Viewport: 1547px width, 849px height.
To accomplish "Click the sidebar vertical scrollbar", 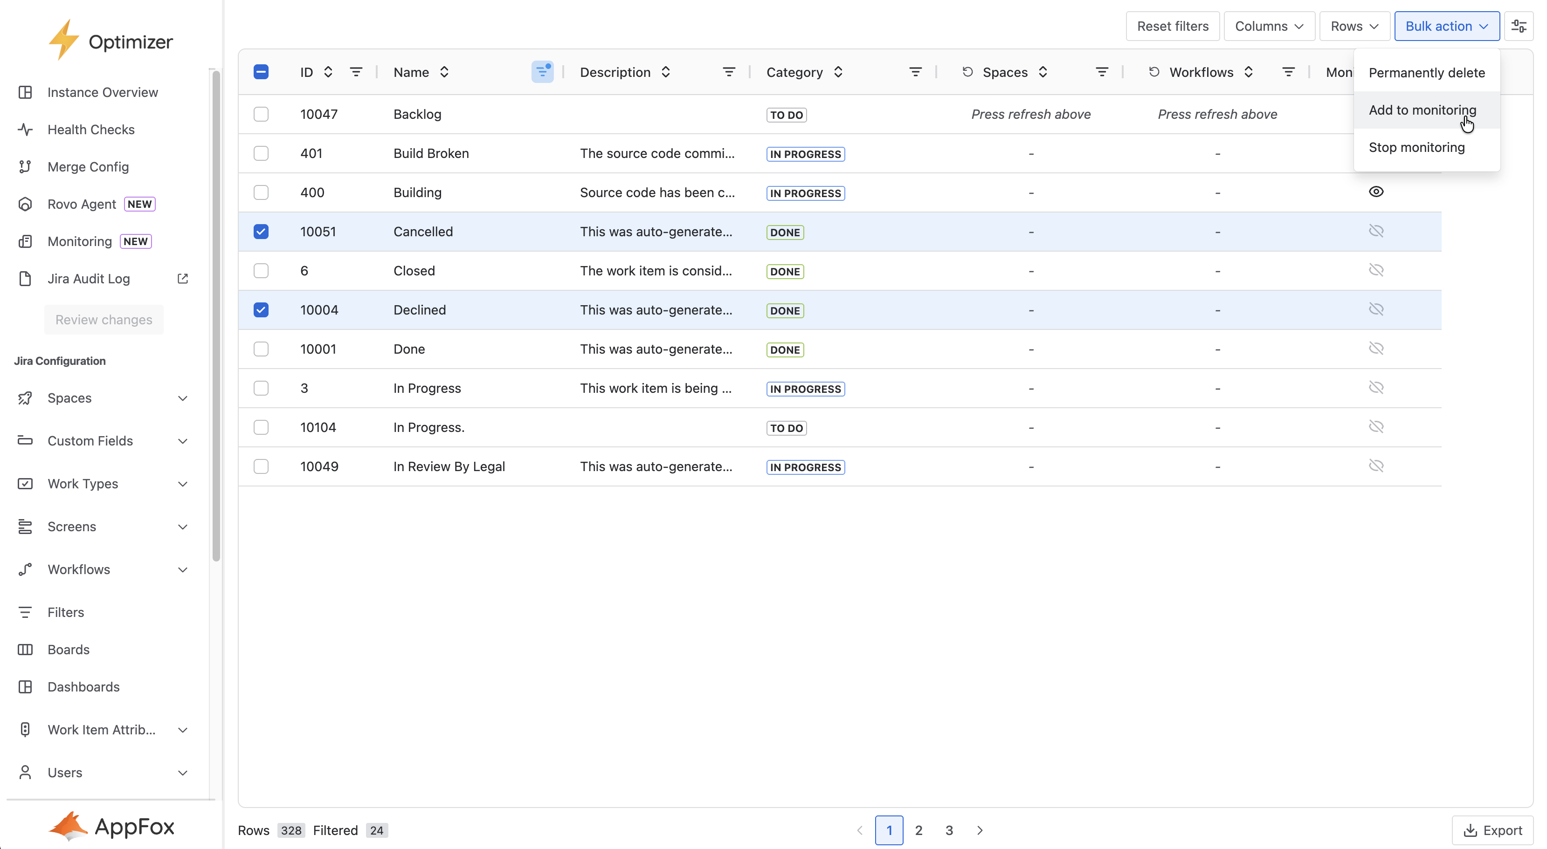I will click(x=216, y=316).
